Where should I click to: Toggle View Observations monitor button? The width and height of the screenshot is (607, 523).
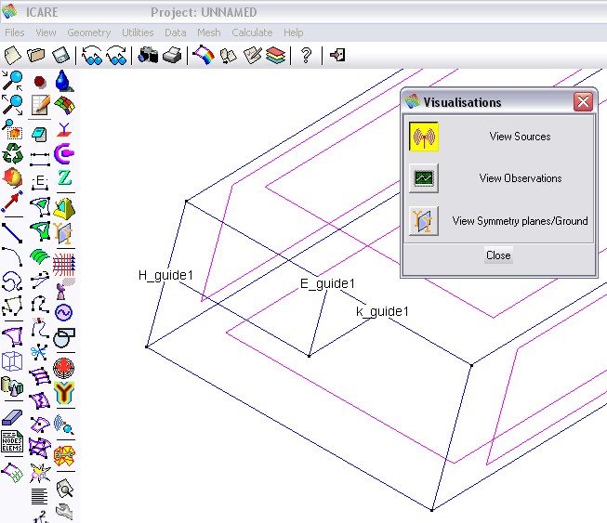424,178
